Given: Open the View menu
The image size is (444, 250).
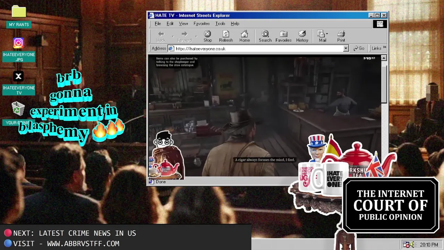Looking at the screenshot, I should (x=183, y=24).
